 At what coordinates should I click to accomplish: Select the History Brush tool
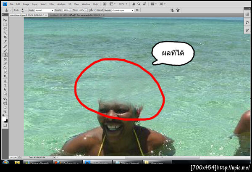(5, 59)
